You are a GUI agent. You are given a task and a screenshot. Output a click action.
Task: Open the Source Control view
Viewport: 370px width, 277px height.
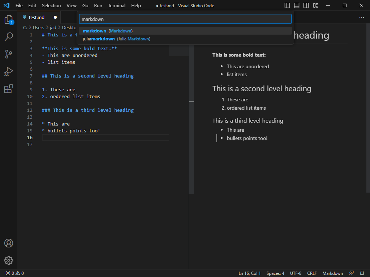click(x=9, y=54)
